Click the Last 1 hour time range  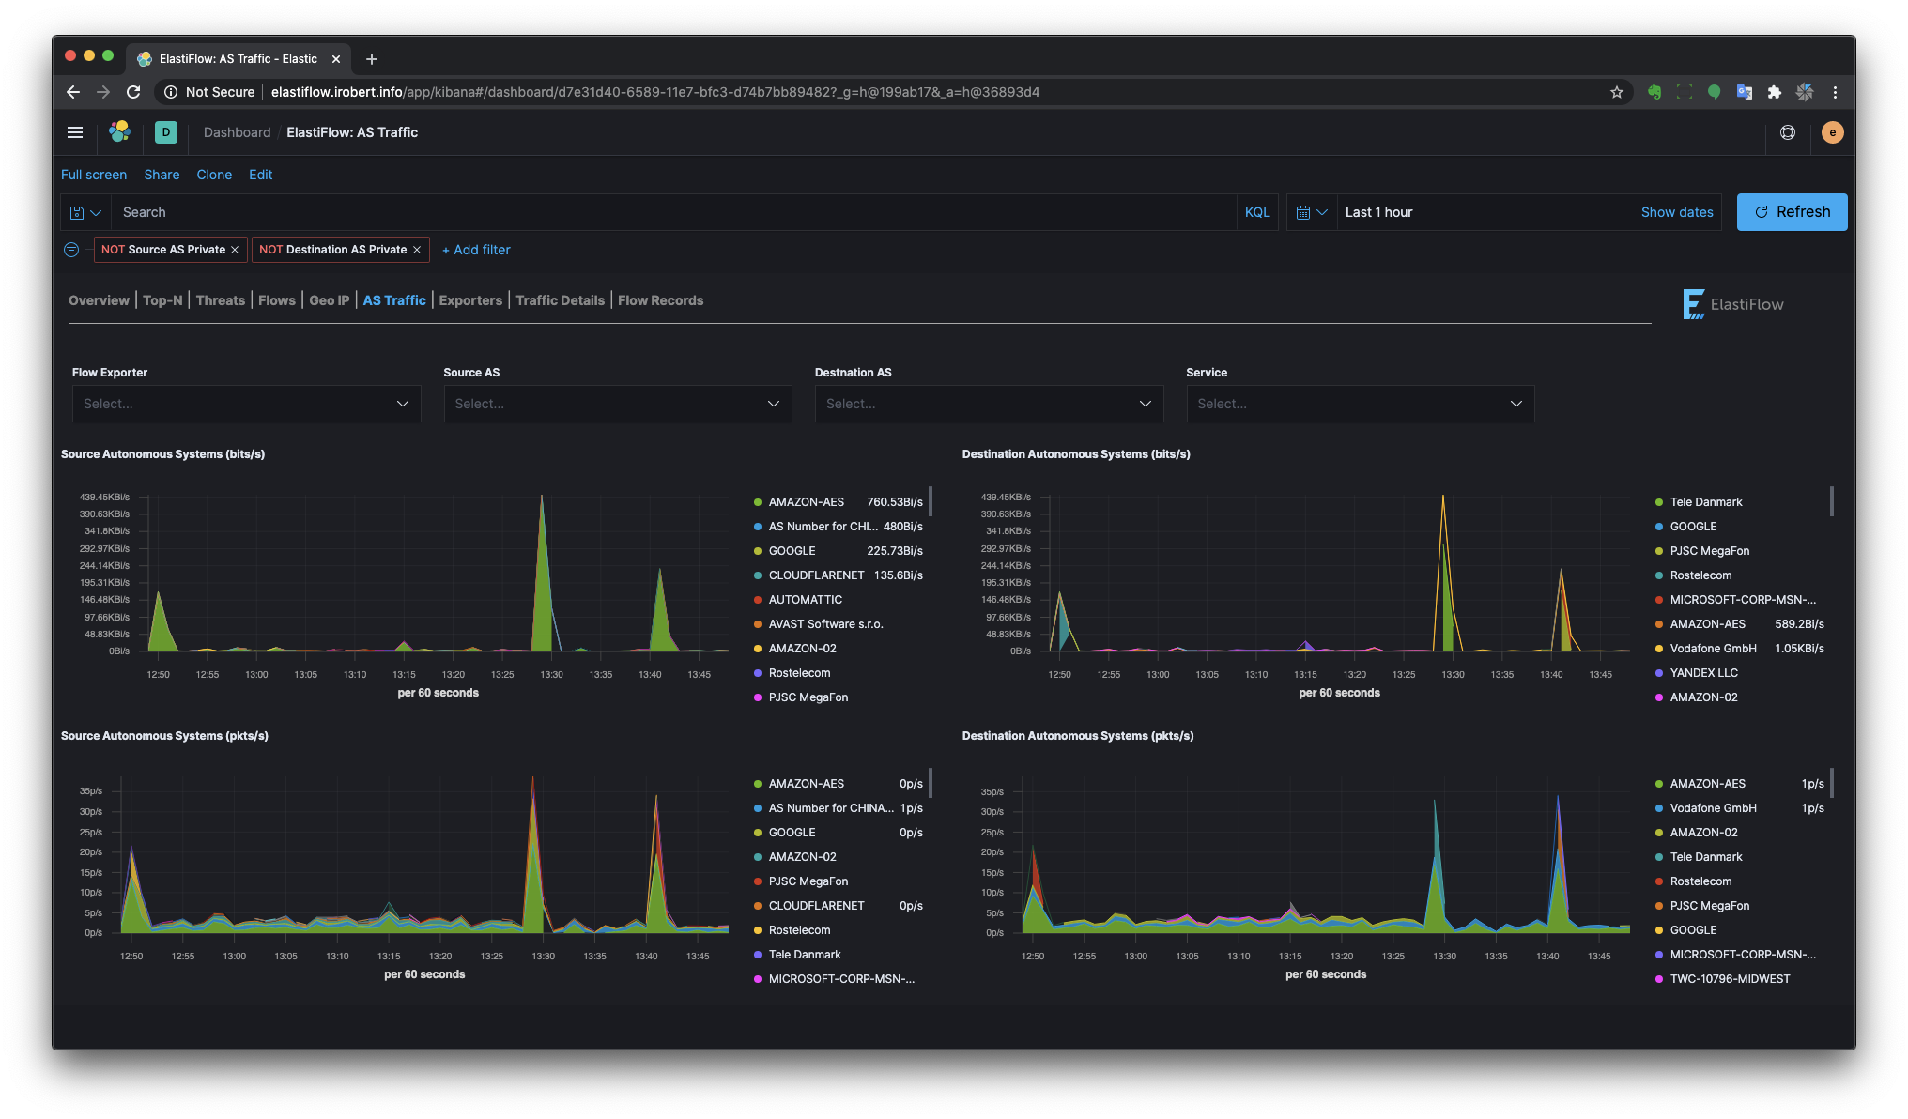coord(1378,212)
